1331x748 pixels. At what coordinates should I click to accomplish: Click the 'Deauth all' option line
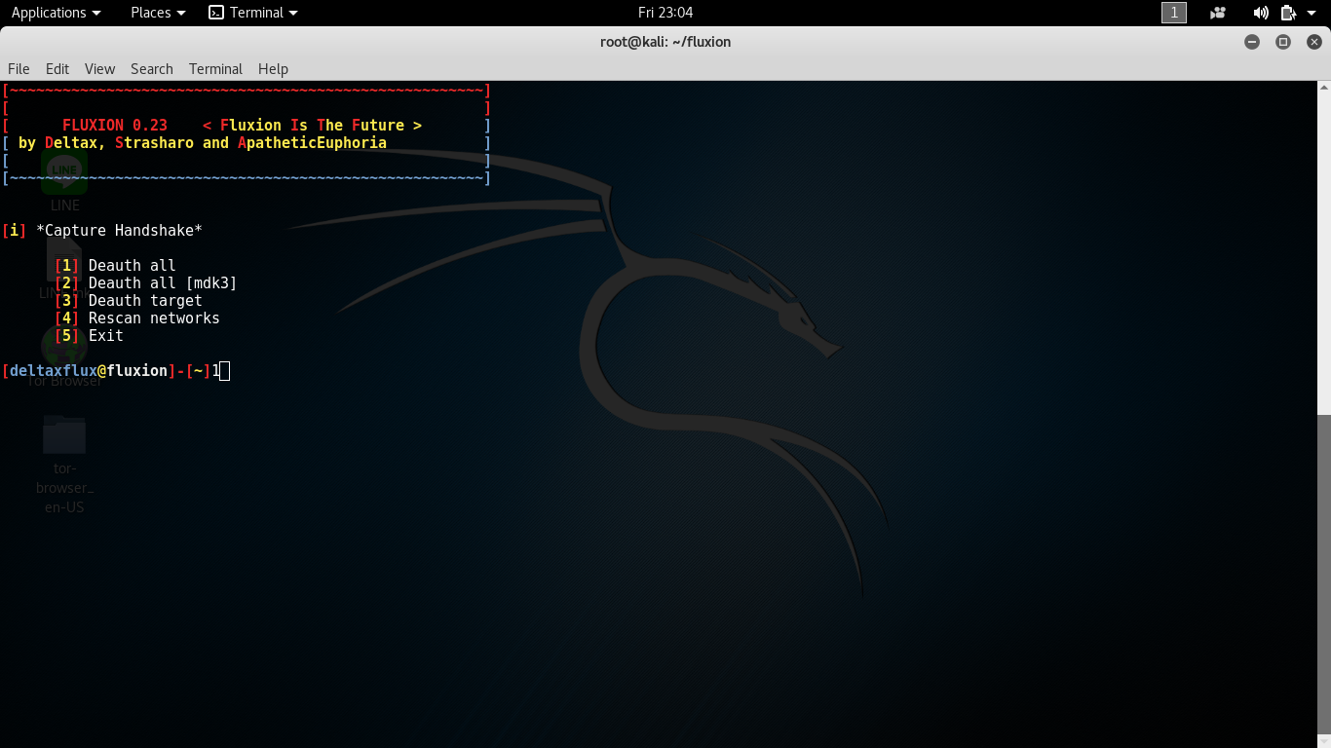pos(115,265)
